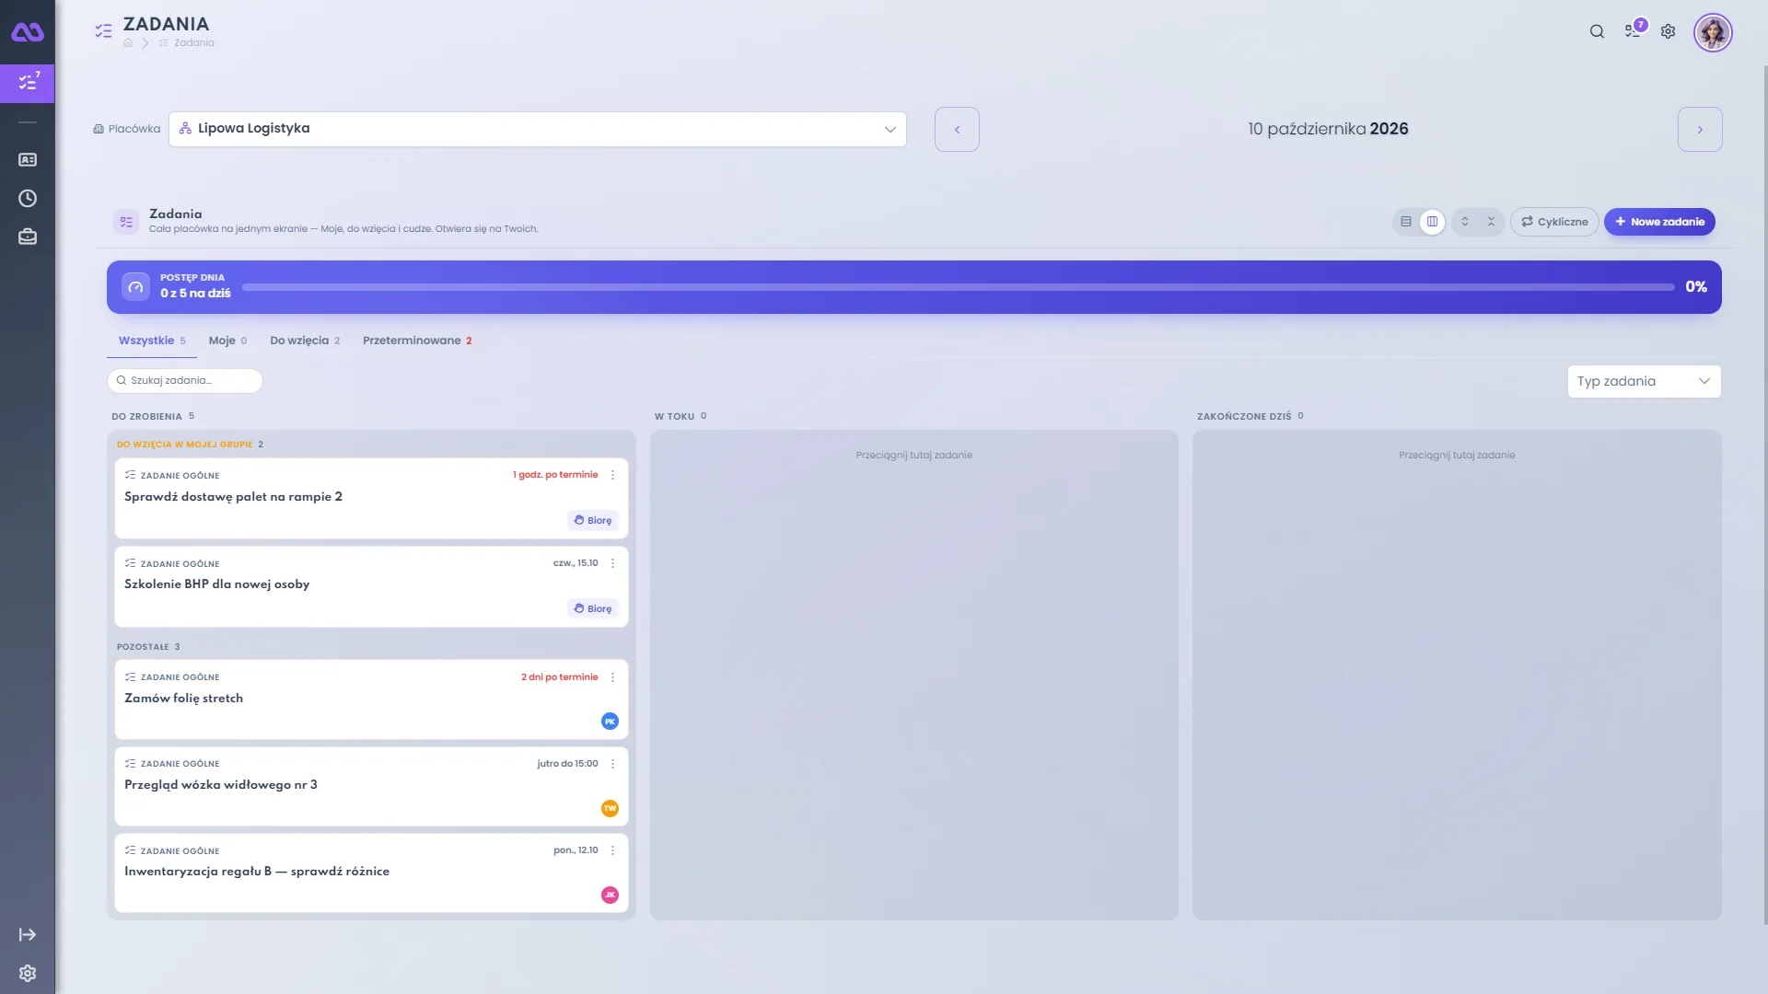Click the home breadcrumb icon
This screenshot has height=994, width=1768.
128,43
